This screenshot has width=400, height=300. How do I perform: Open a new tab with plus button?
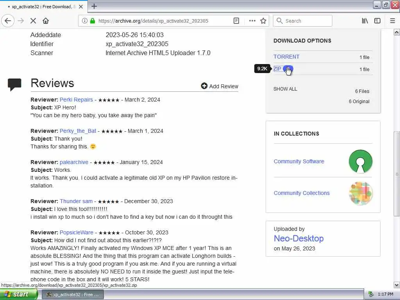click(x=94, y=6)
